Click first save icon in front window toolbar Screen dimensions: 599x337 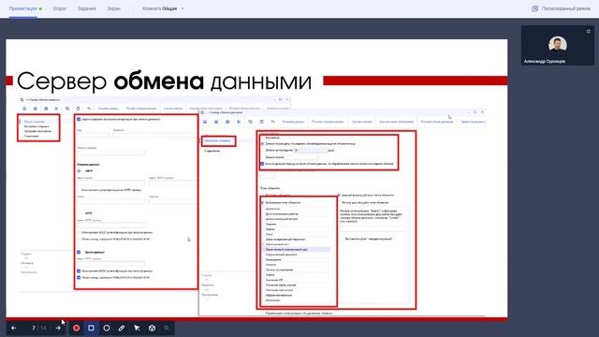point(205,122)
